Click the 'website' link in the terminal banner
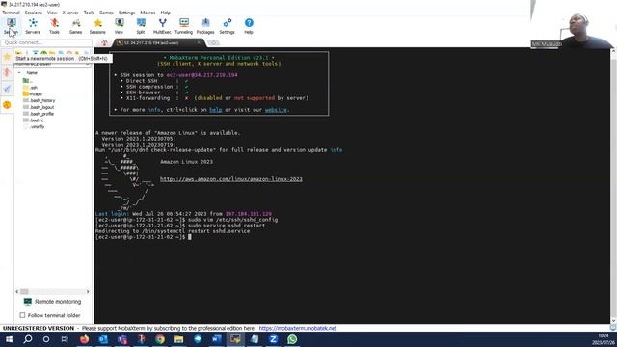This screenshot has height=347, width=617. (x=276, y=110)
